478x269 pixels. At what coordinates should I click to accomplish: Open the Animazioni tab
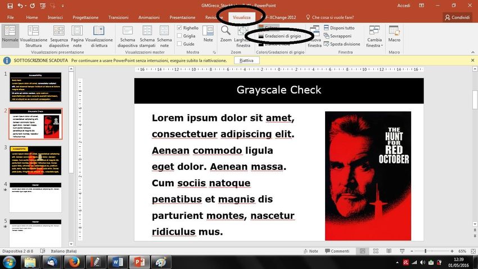149,17
